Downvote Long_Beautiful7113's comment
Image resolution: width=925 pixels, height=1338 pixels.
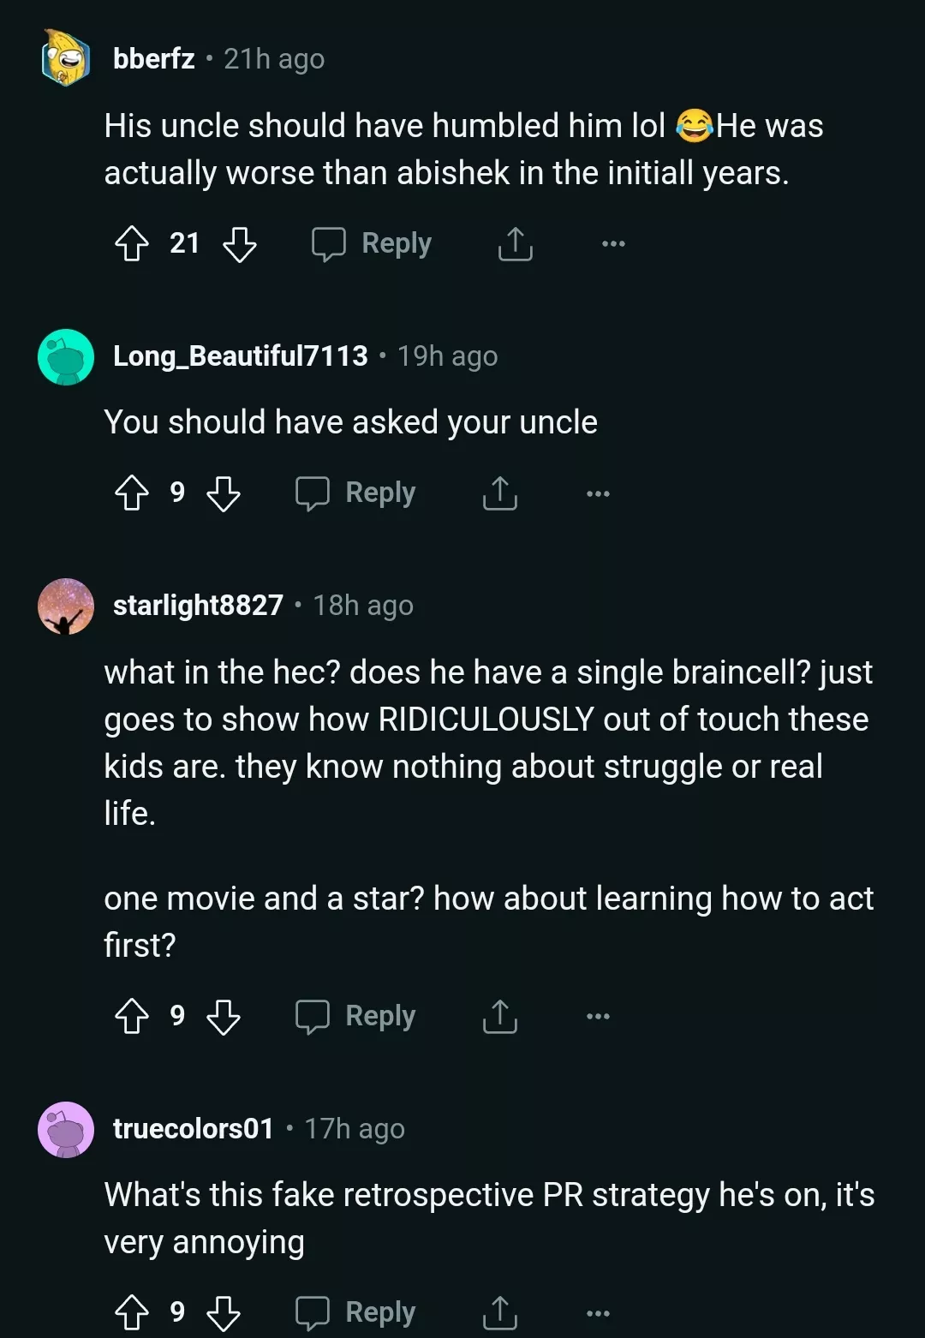(x=224, y=493)
